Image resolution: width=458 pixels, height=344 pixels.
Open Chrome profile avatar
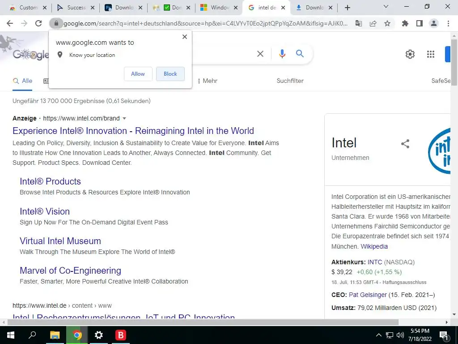pos(434,23)
